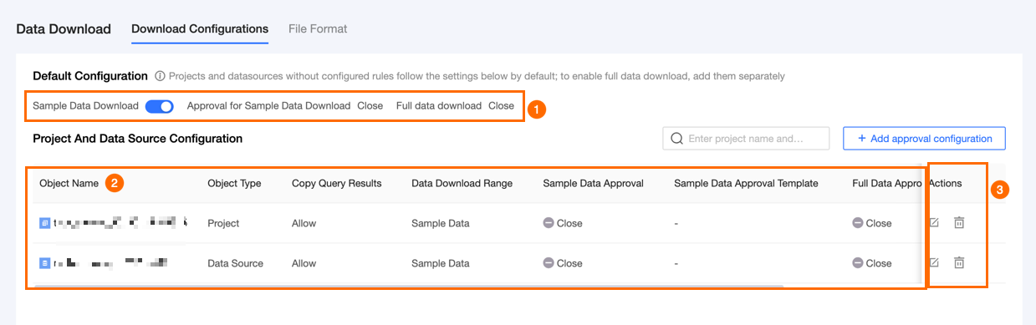
Task: Click the 'Data Source' object type cell
Action: click(235, 263)
